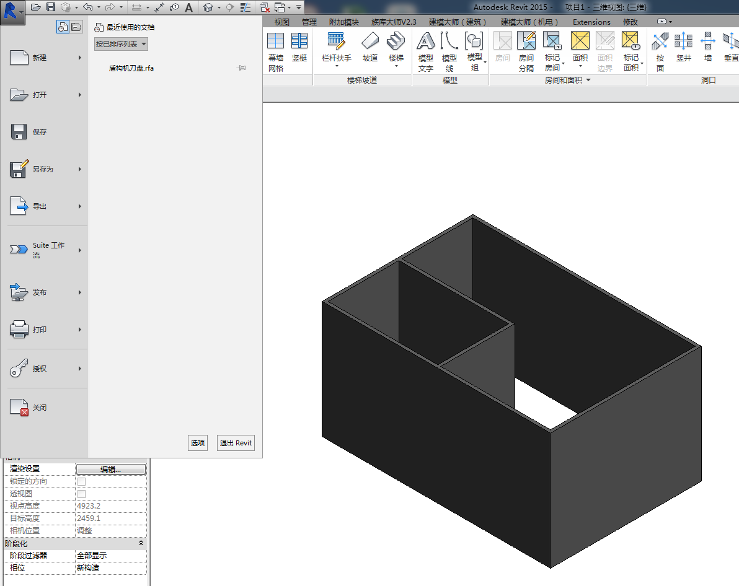Click the Undo arrow in quick access toolbar
The width and height of the screenshot is (739, 586).
[x=87, y=7]
